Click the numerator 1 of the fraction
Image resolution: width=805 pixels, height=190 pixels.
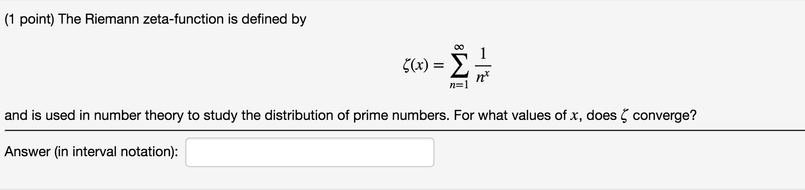(484, 53)
